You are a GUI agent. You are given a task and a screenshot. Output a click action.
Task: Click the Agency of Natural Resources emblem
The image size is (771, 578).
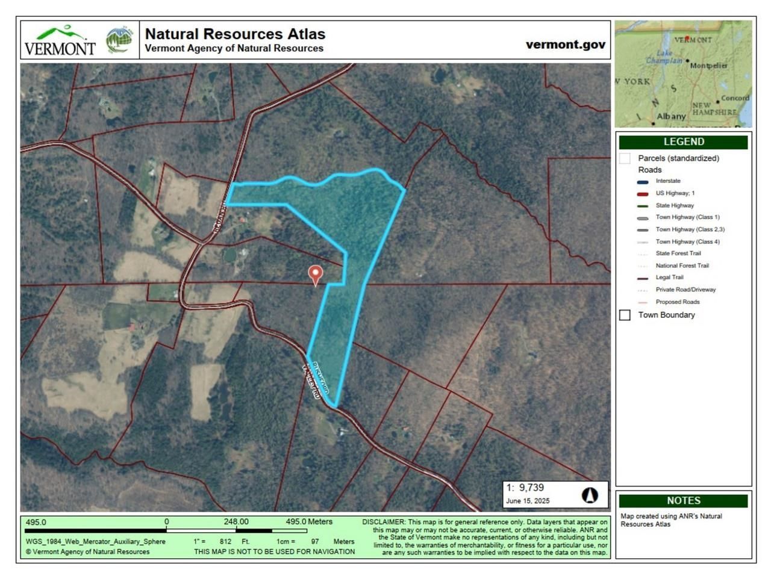pos(120,40)
